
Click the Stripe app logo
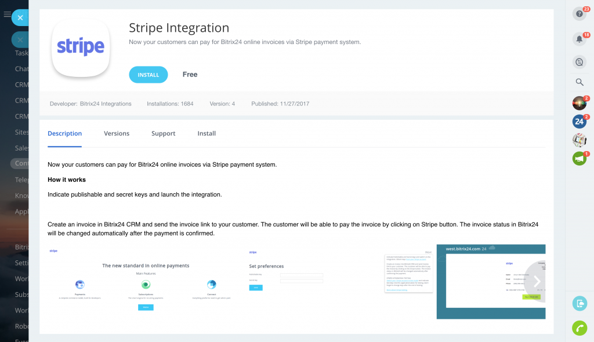click(x=81, y=47)
